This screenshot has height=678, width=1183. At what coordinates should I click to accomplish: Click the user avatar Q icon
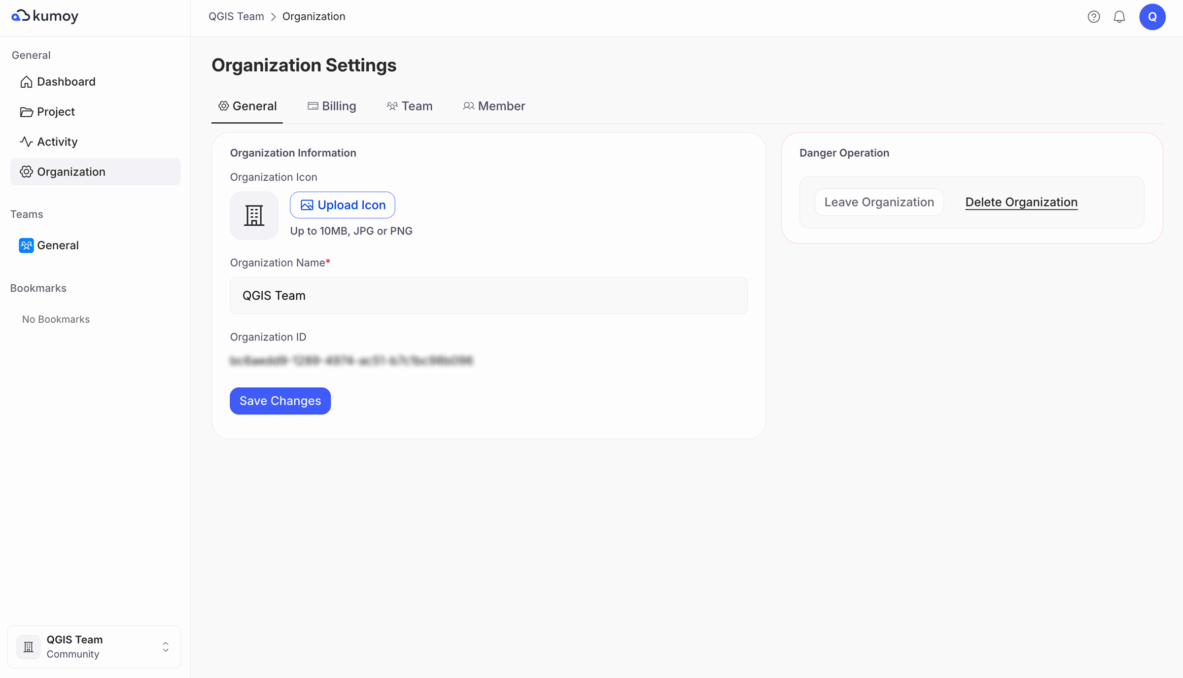(x=1152, y=17)
